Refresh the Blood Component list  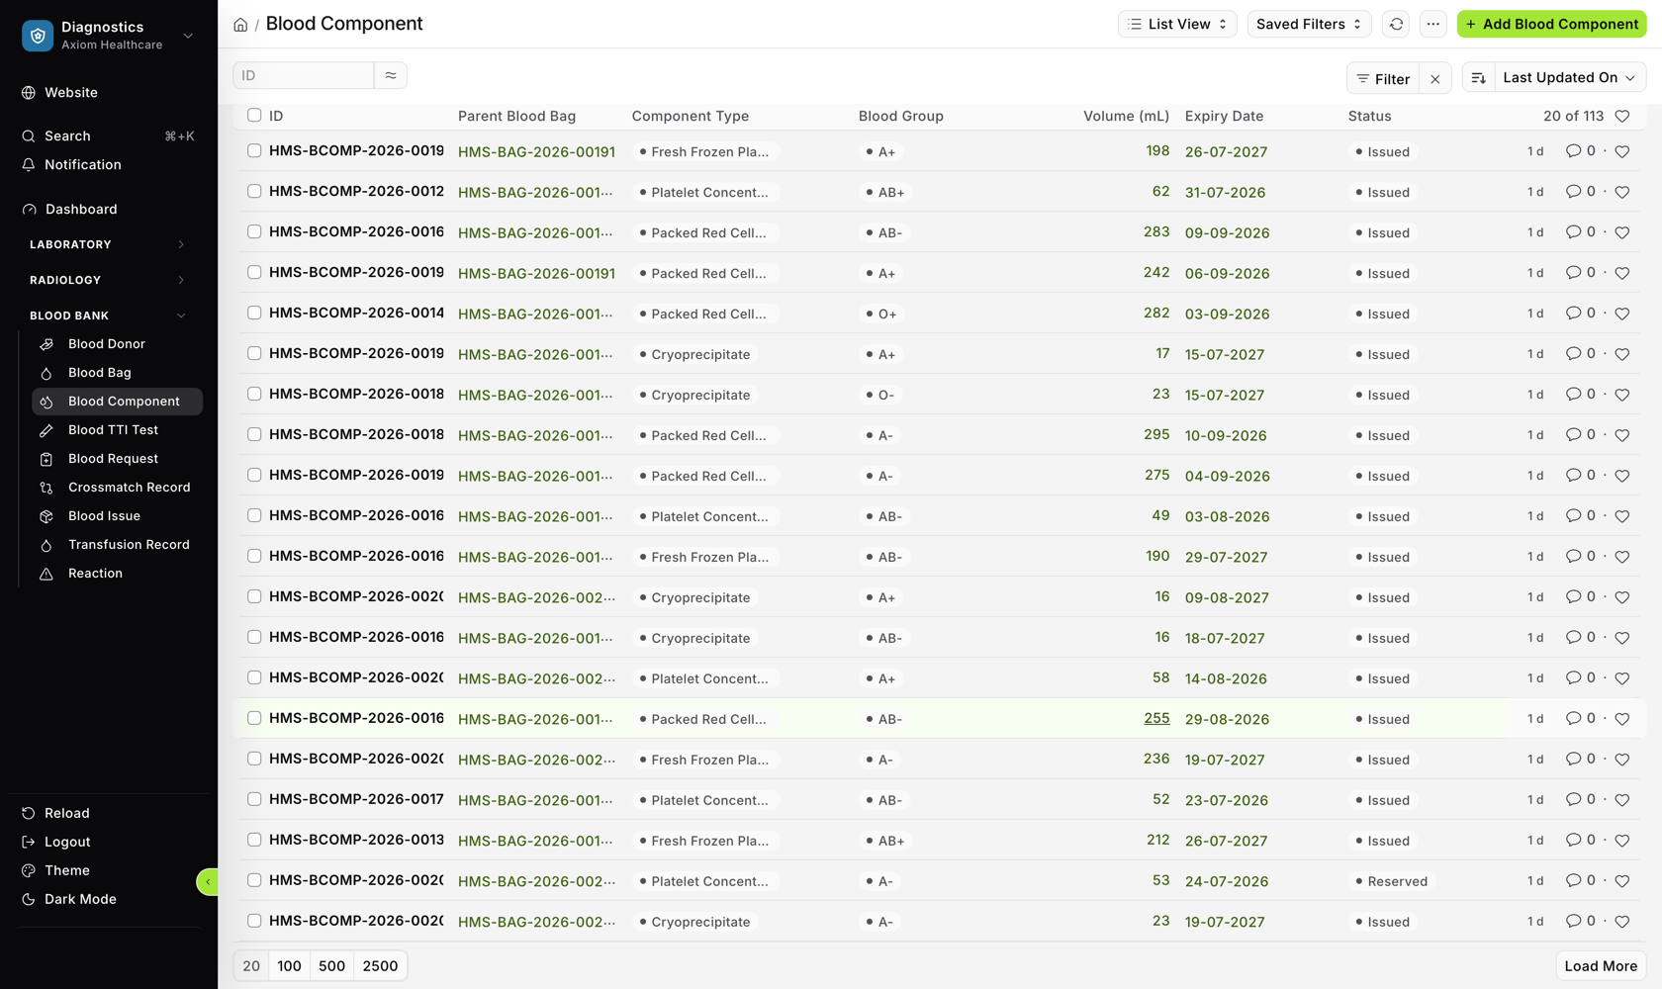point(1396,24)
